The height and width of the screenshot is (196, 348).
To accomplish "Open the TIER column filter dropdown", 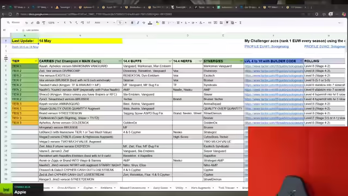I will pyautogui.click(x=36, y=61).
